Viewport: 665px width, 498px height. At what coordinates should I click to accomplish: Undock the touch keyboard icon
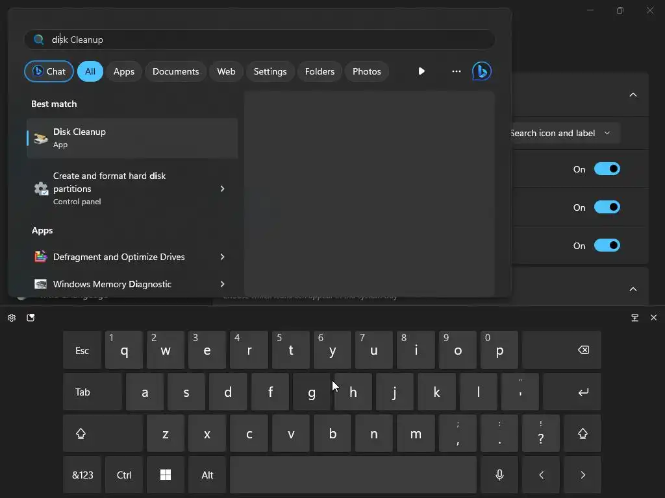coord(635,318)
